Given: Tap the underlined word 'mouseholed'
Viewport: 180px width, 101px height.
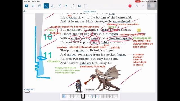Looking at the screenshot, I should click(x=121, y=22).
